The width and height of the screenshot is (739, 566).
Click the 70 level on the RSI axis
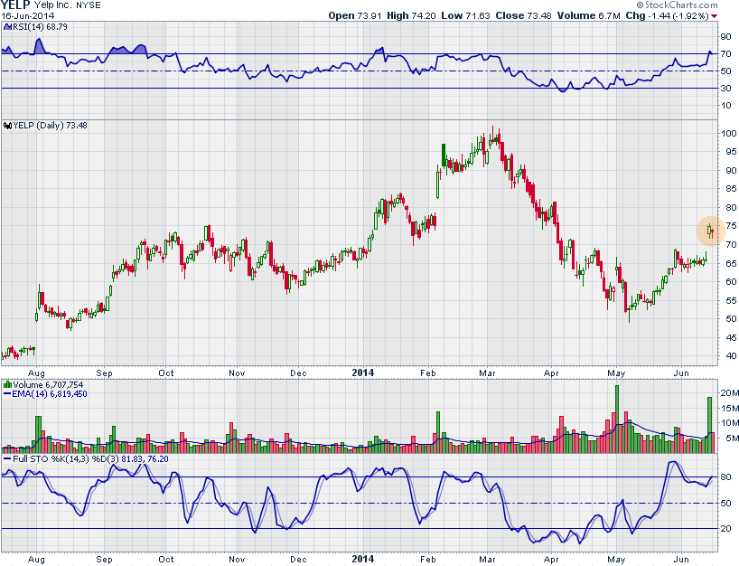coord(726,53)
